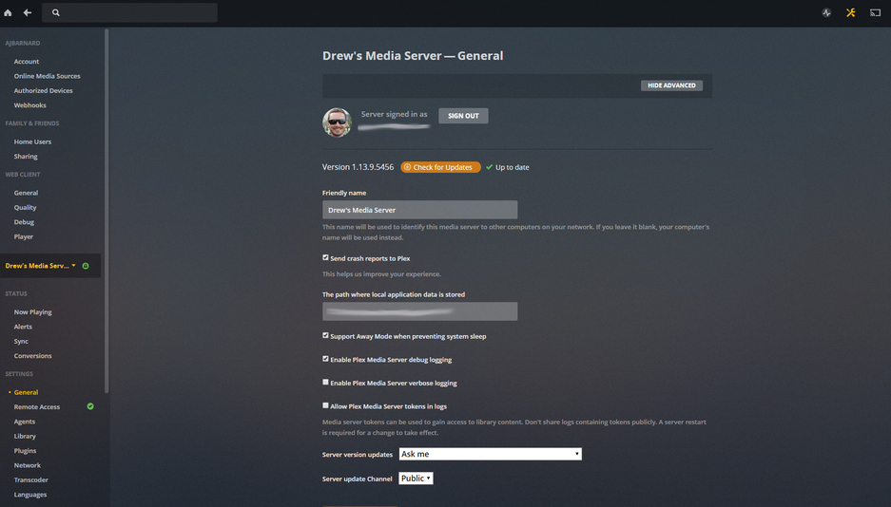Viewport: 891px width, 507px height.
Task: Click the application data path field
Action: coord(420,311)
